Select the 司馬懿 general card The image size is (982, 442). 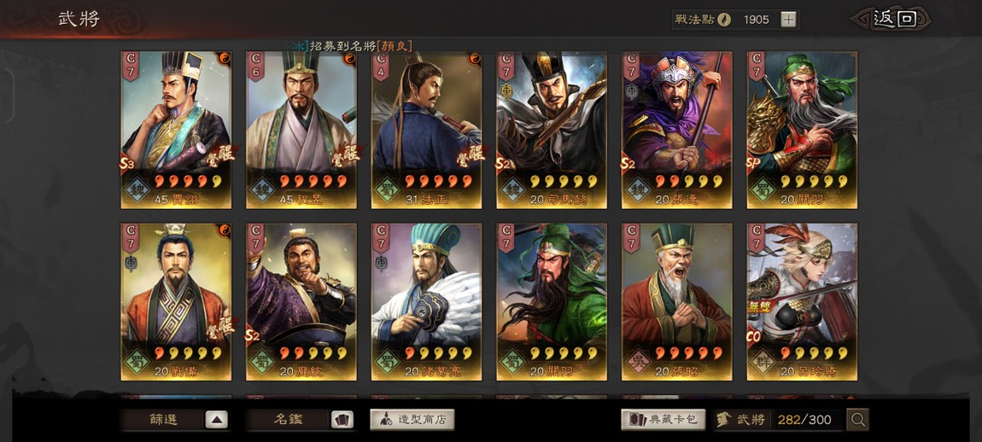pyautogui.click(x=552, y=130)
